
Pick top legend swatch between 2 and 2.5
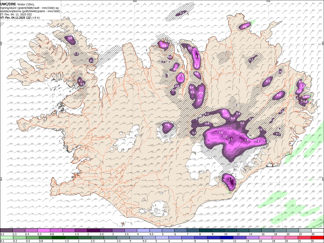93,230
